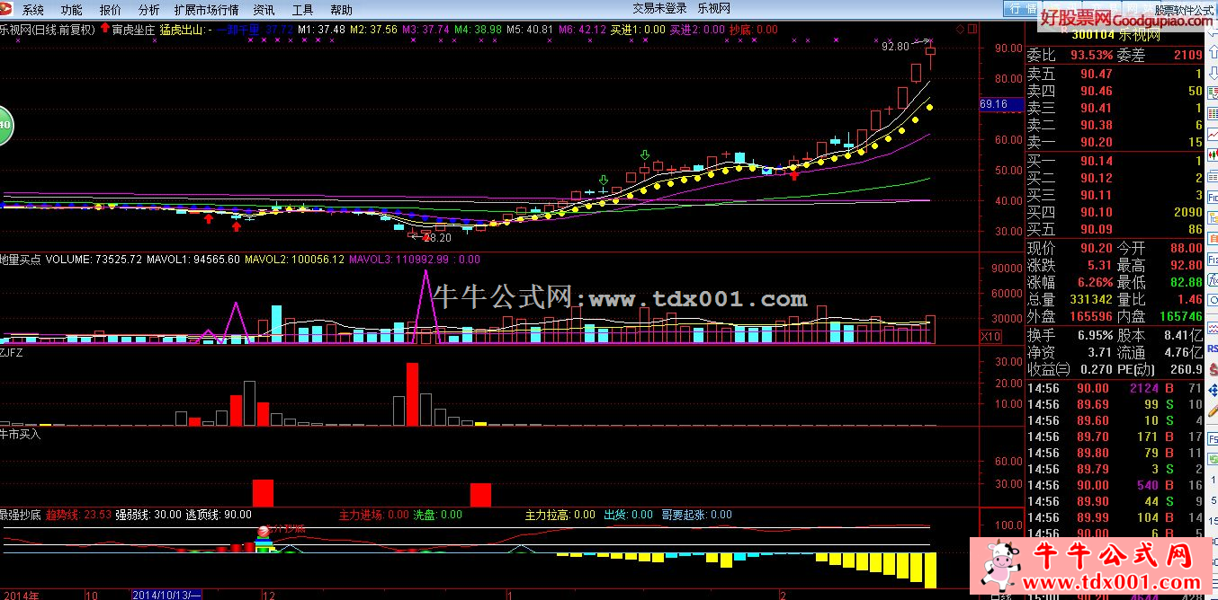Select the 牛市买入 indicator title
This screenshot has height=600, width=1218.
click(x=21, y=433)
